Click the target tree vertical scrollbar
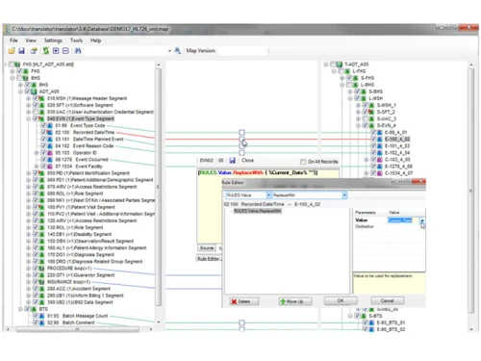Image resolution: width=481 pixels, height=361 pixels. click(x=470, y=190)
